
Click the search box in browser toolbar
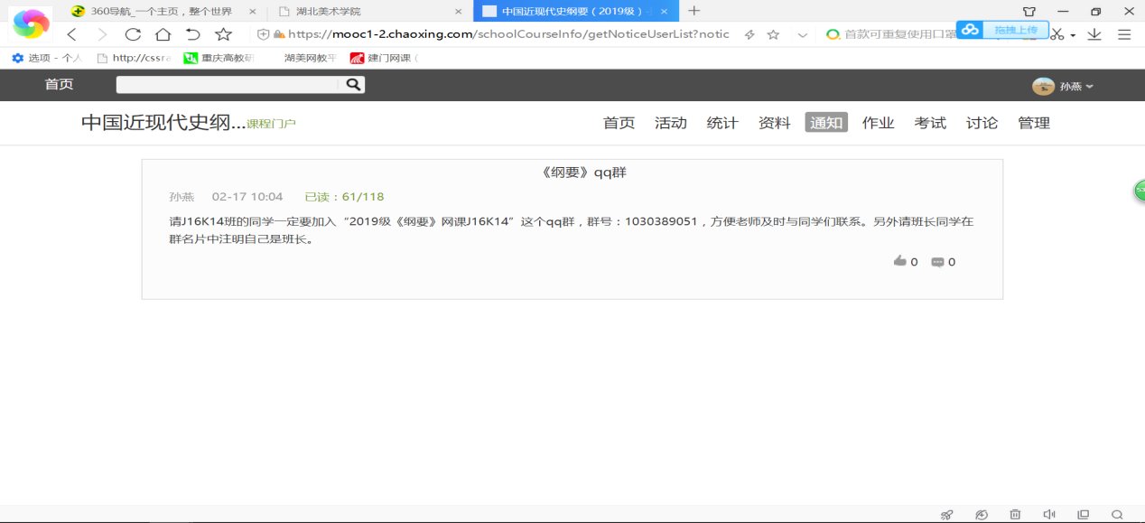coord(889,34)
